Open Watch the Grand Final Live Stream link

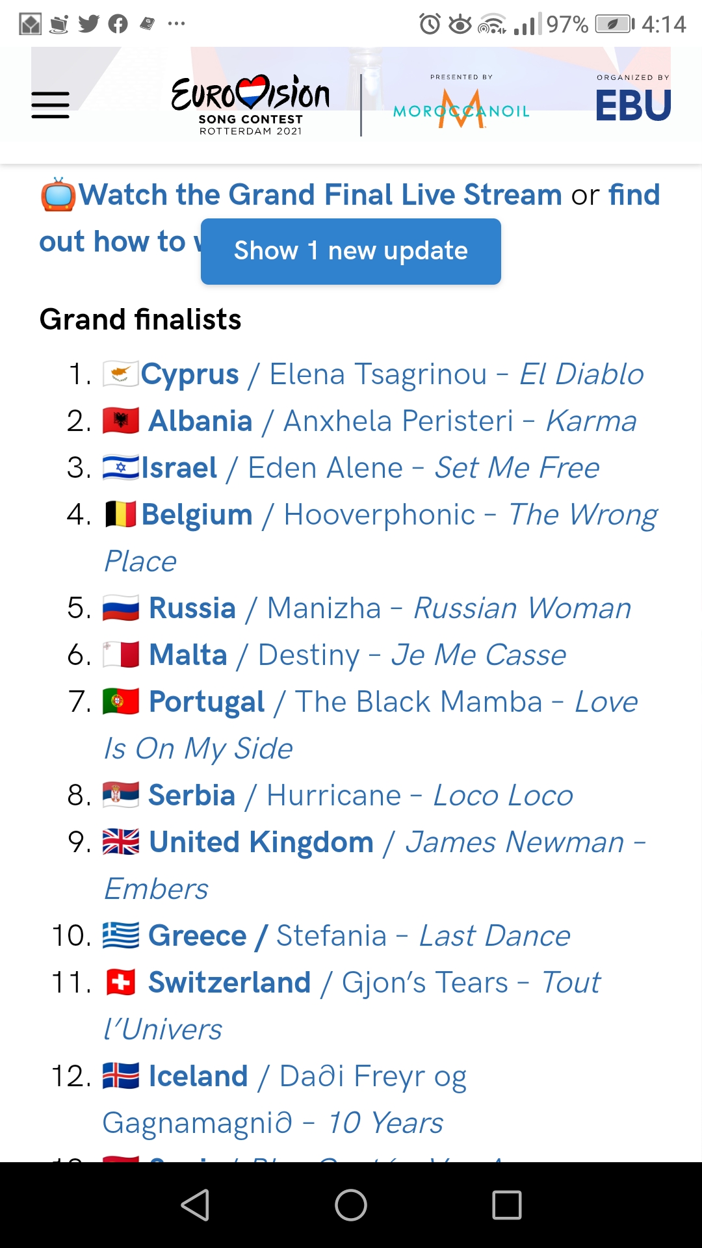pos(320,194)
